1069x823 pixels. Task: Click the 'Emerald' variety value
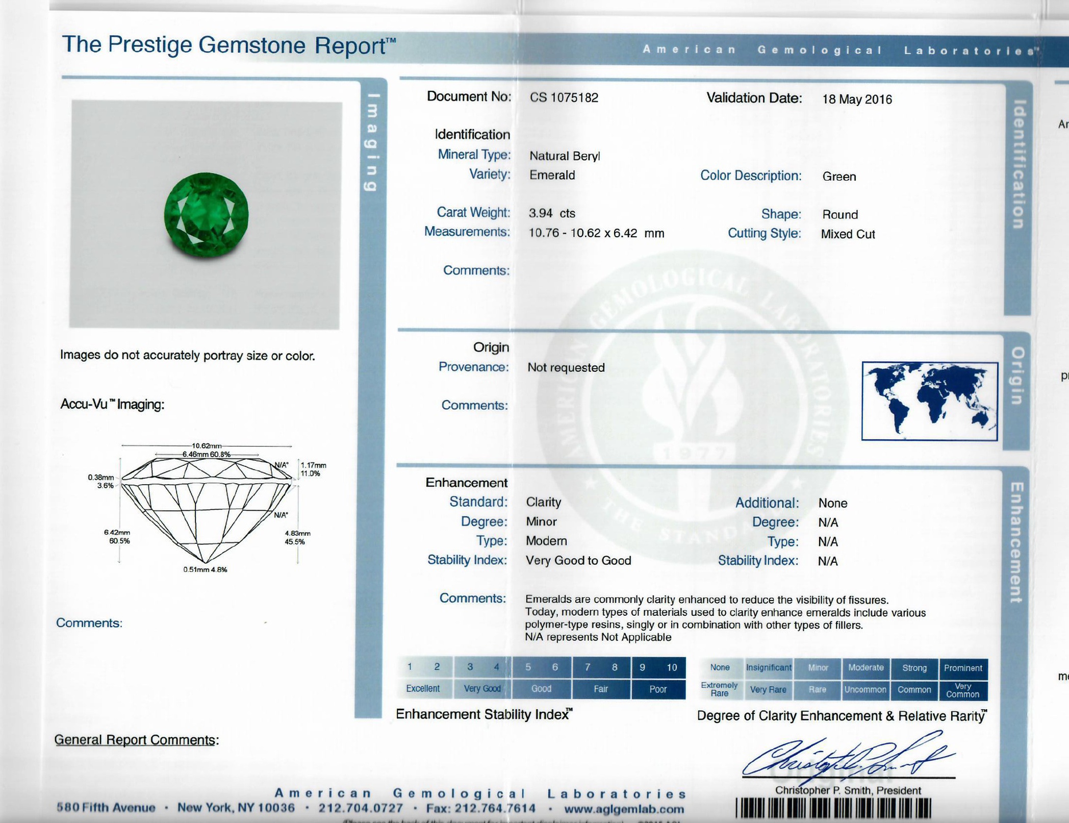pos(552,175)
